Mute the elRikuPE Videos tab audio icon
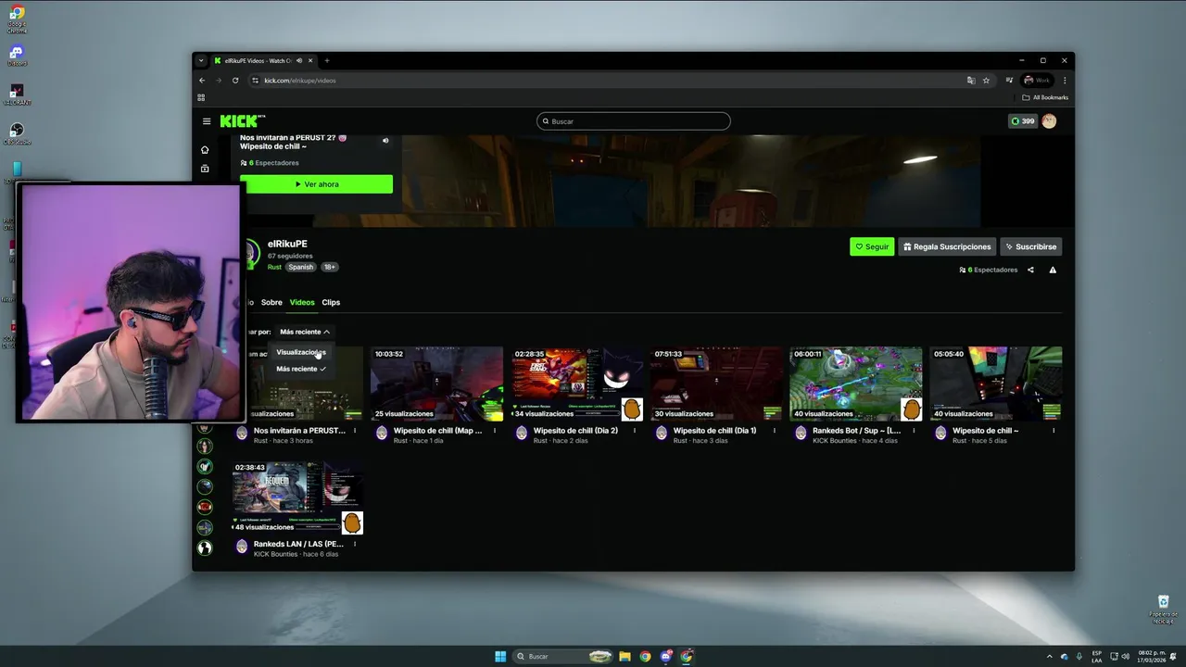This screenshot has height=667, width=1186. coord(298,61)
